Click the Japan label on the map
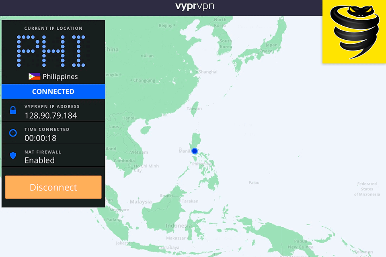 point(271,45)
